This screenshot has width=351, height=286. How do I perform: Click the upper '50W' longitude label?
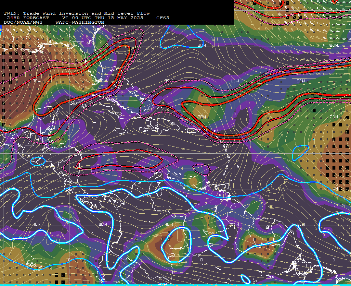pos(301,81)
